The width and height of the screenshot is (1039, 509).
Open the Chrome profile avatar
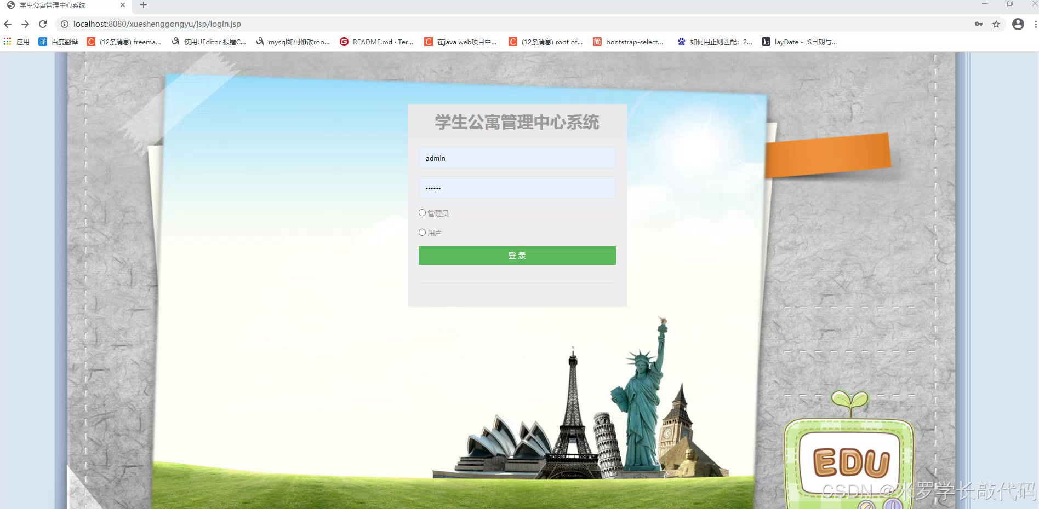coord(1018,24)
